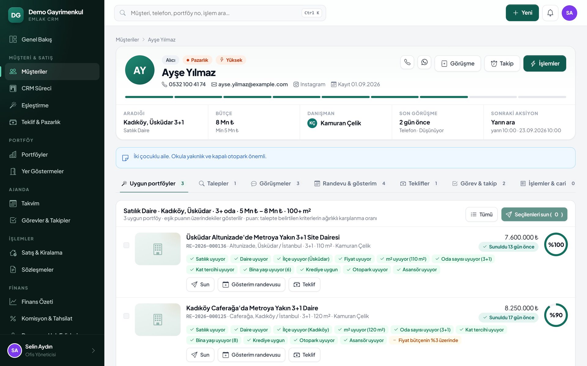This screenshot has width=587, height=366.
Task: Open notifications bell icon
Action: point(550,13)
